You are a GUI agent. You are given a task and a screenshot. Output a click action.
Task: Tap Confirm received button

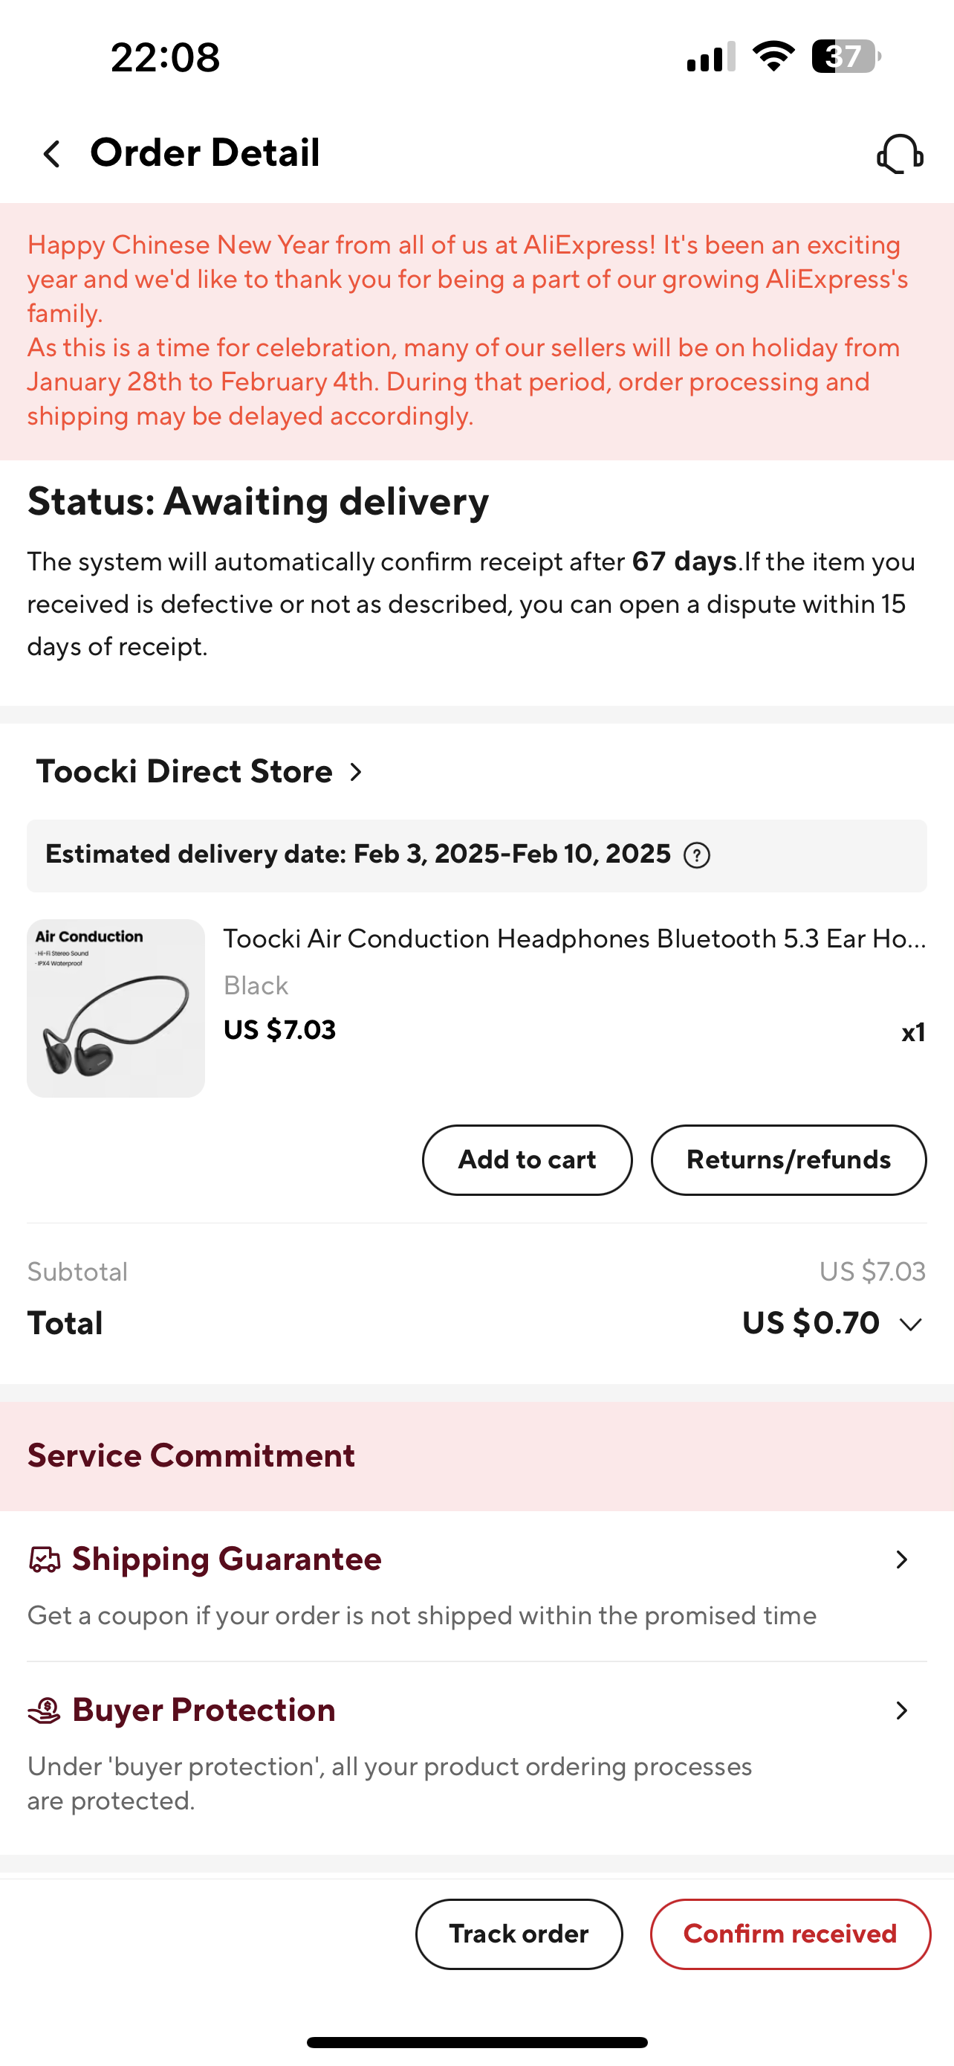pyautogui.click(x=790, y=1934)
